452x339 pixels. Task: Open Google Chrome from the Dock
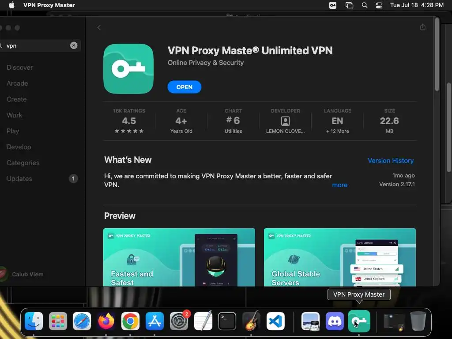coord(130,321)
